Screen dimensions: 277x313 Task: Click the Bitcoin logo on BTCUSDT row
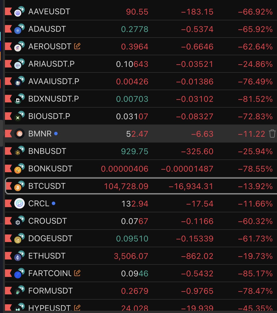click(x=18, y=187)
